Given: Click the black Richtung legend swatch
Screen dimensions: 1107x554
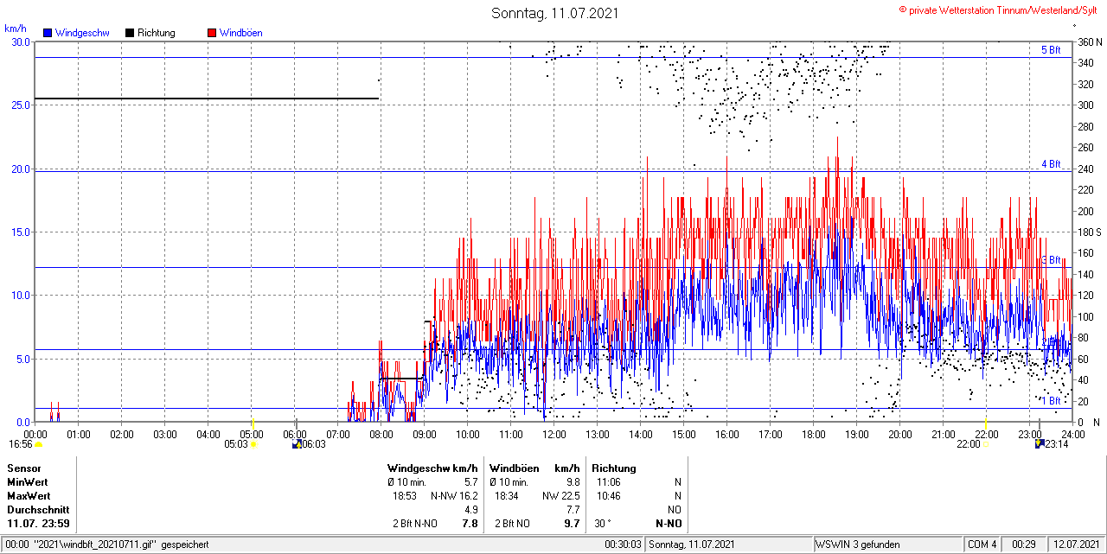Looking at the screenshot, I should click(x=130, y=33).
